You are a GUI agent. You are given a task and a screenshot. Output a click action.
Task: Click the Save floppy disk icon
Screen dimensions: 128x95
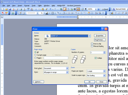[10, 9]
